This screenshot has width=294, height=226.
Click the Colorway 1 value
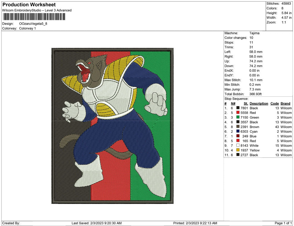click(x=27, y=28)
